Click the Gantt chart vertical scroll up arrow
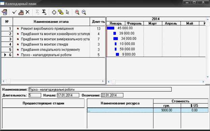This screenshot has height=131, width=210. point(208,19)
